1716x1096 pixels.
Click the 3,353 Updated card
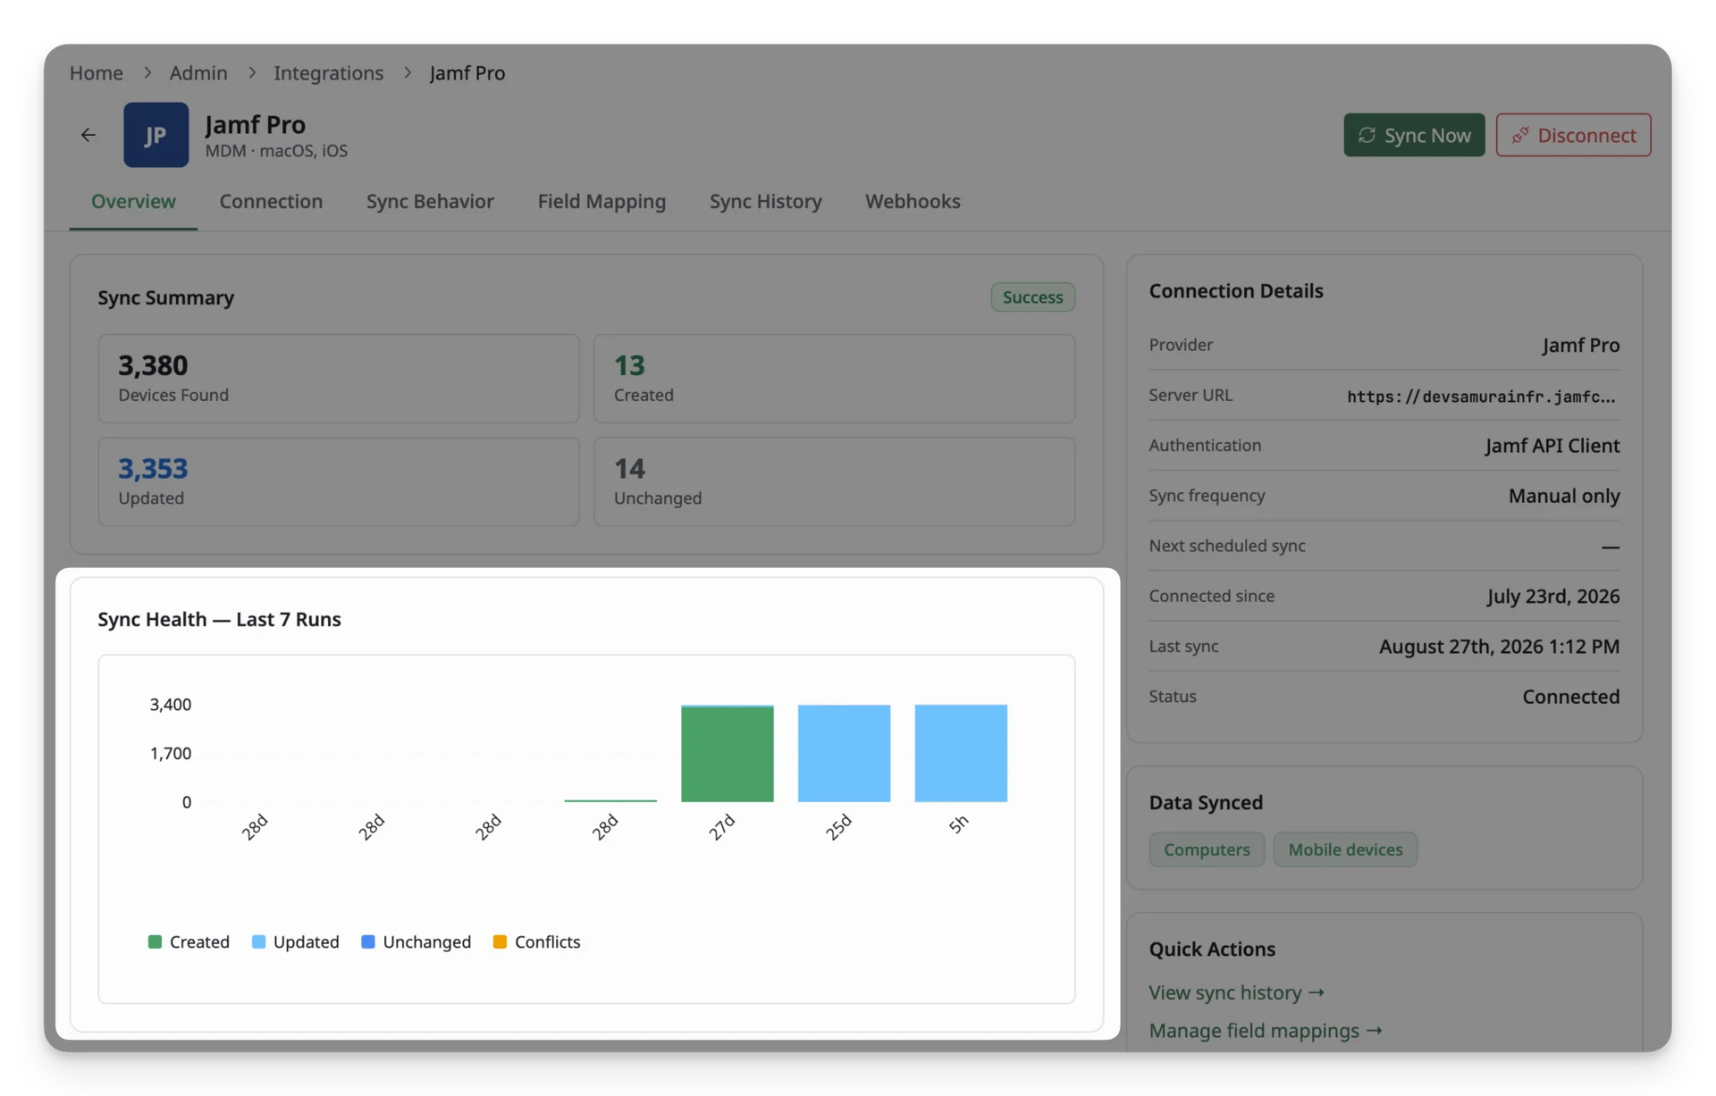pos(339,481)
